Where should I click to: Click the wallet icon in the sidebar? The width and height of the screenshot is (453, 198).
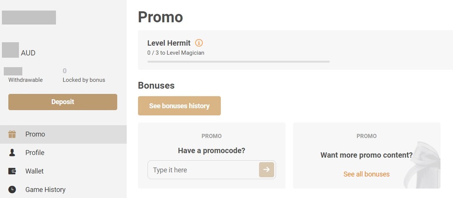[12, 171]
